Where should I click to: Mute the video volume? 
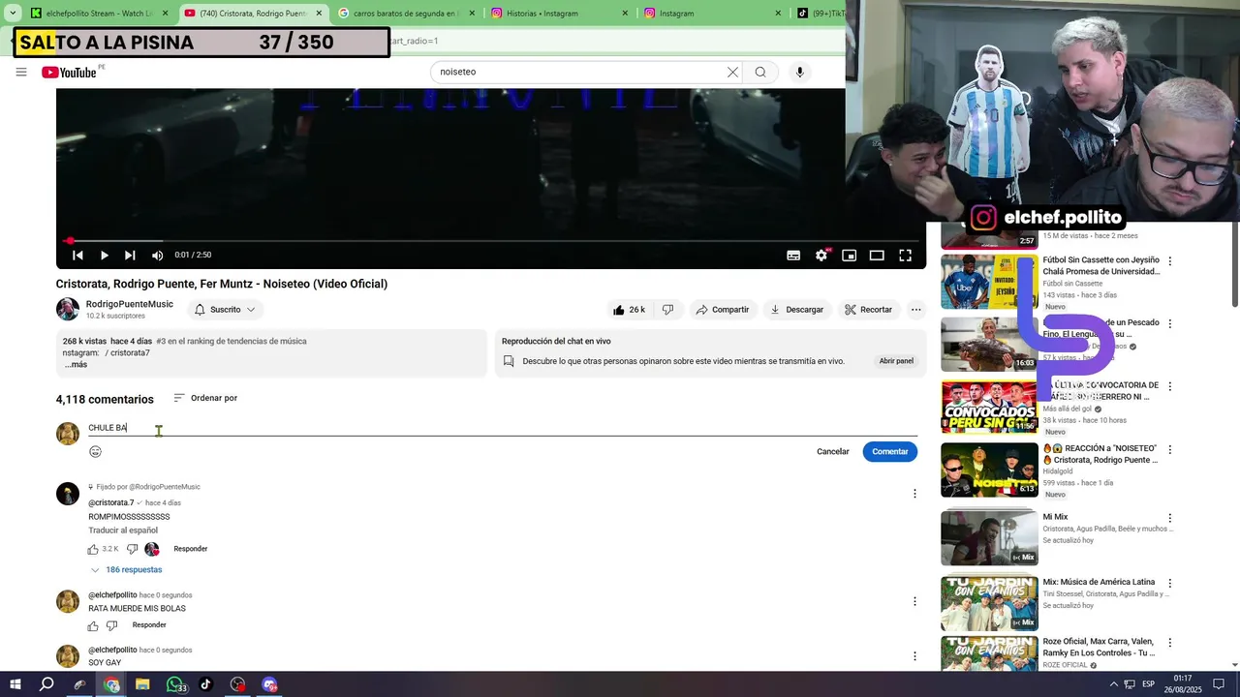[157, 256]
